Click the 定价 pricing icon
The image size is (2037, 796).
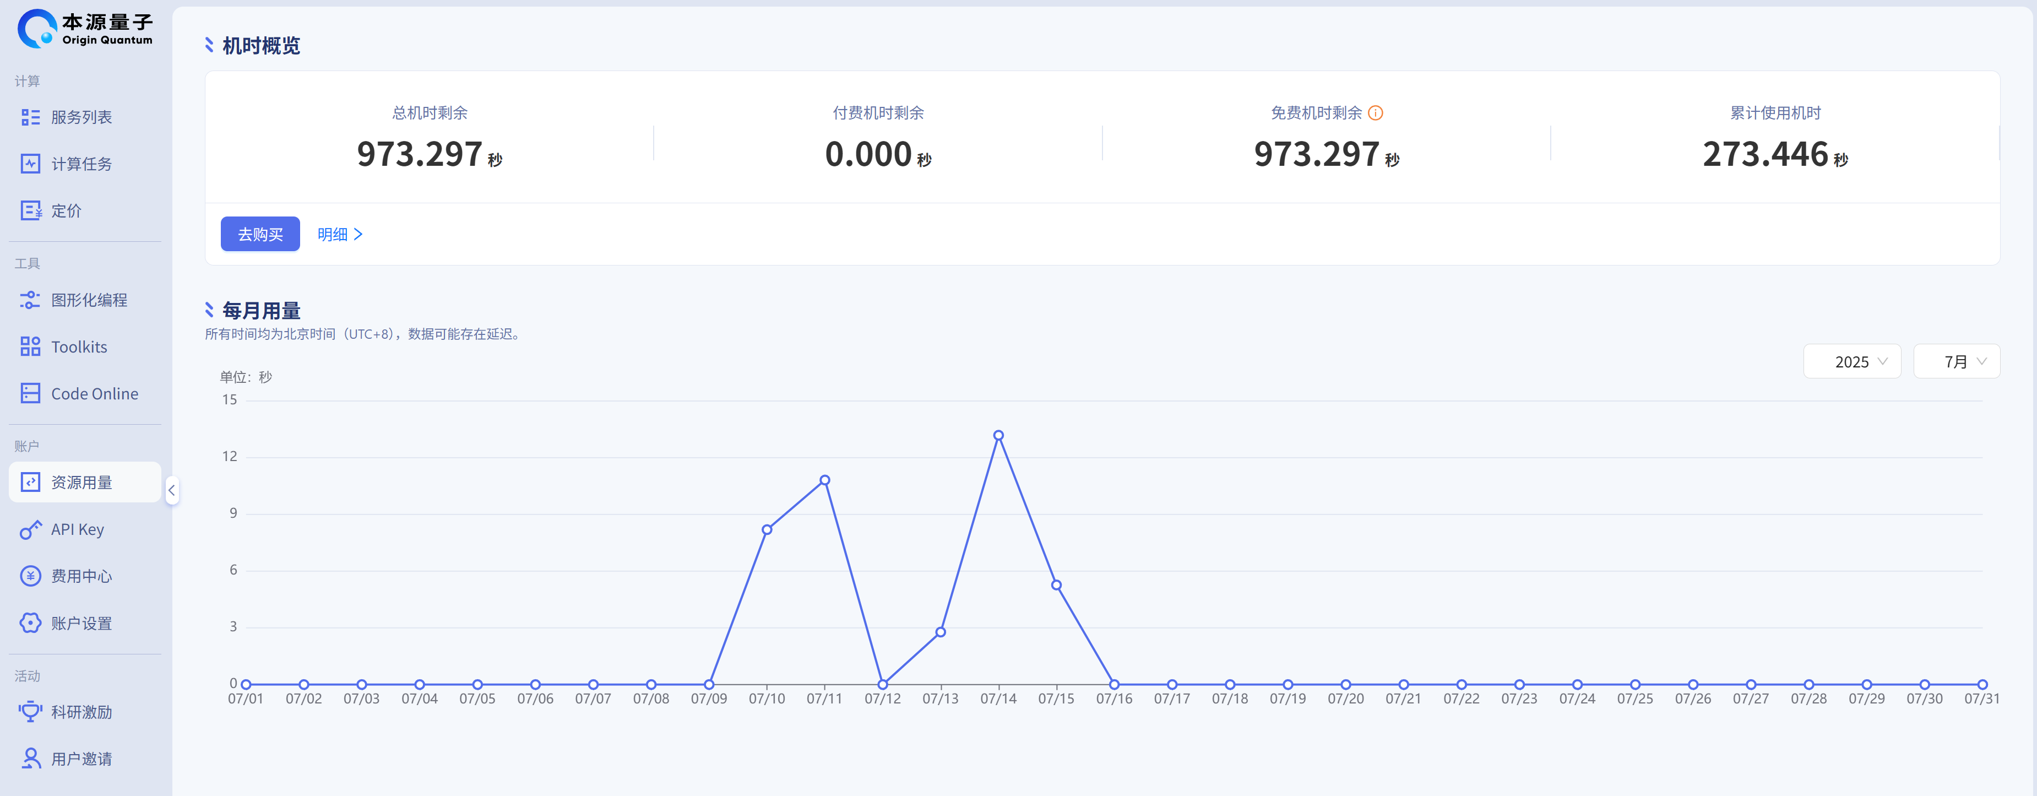[x=30, y=210]
